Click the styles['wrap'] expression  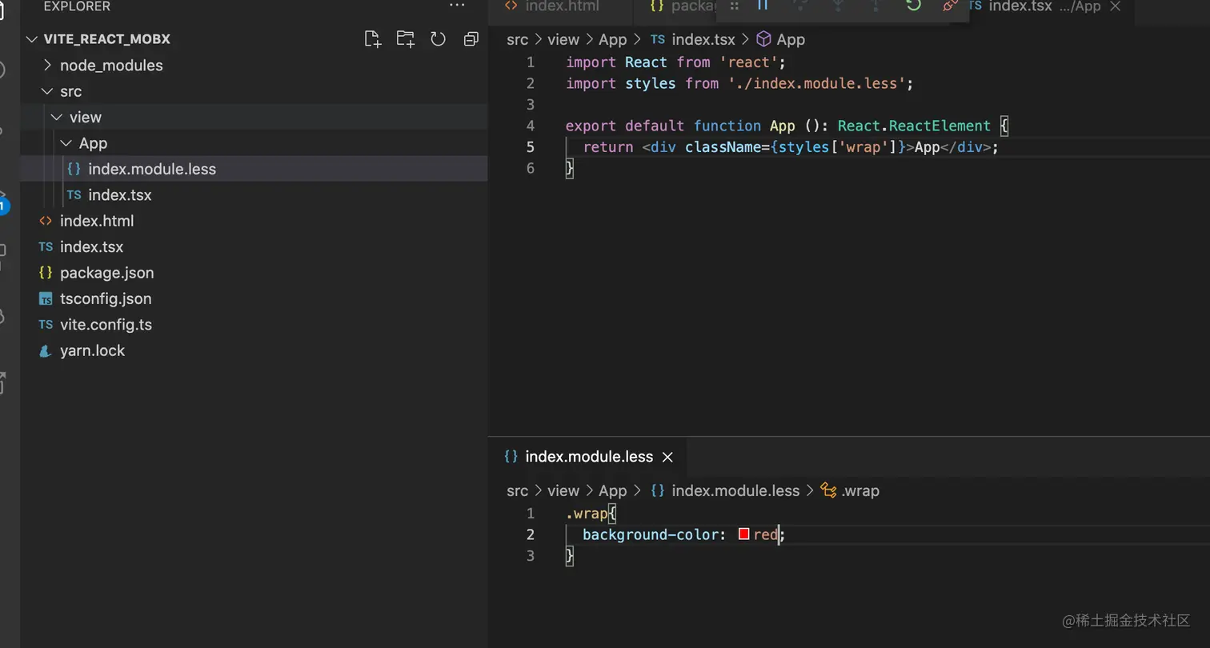pyautogui.click(x=837, y=147)
